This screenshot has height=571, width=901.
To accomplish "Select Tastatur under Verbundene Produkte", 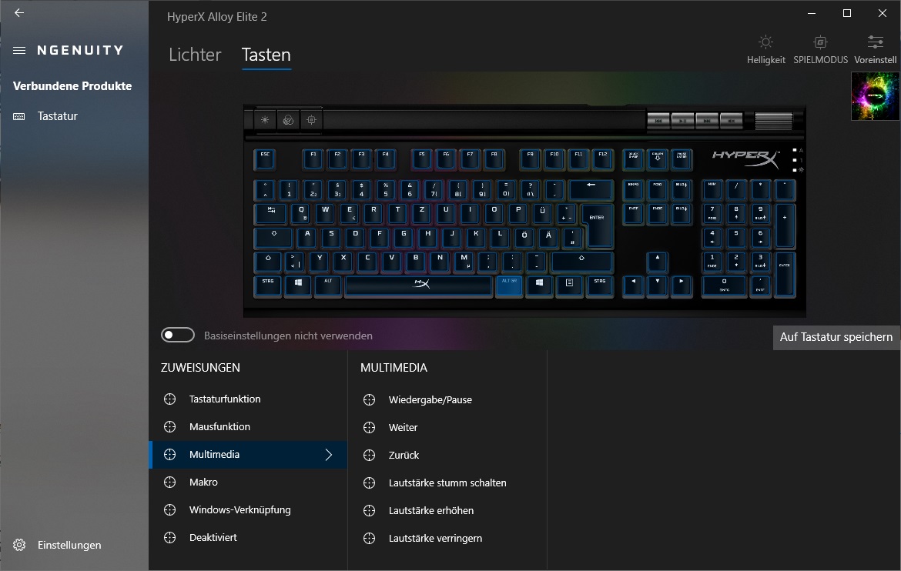I will click(58, 116).
